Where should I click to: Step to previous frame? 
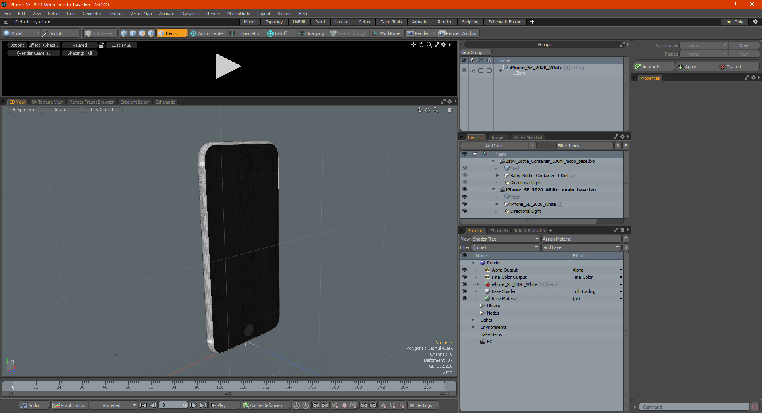(x=153, y=405)
